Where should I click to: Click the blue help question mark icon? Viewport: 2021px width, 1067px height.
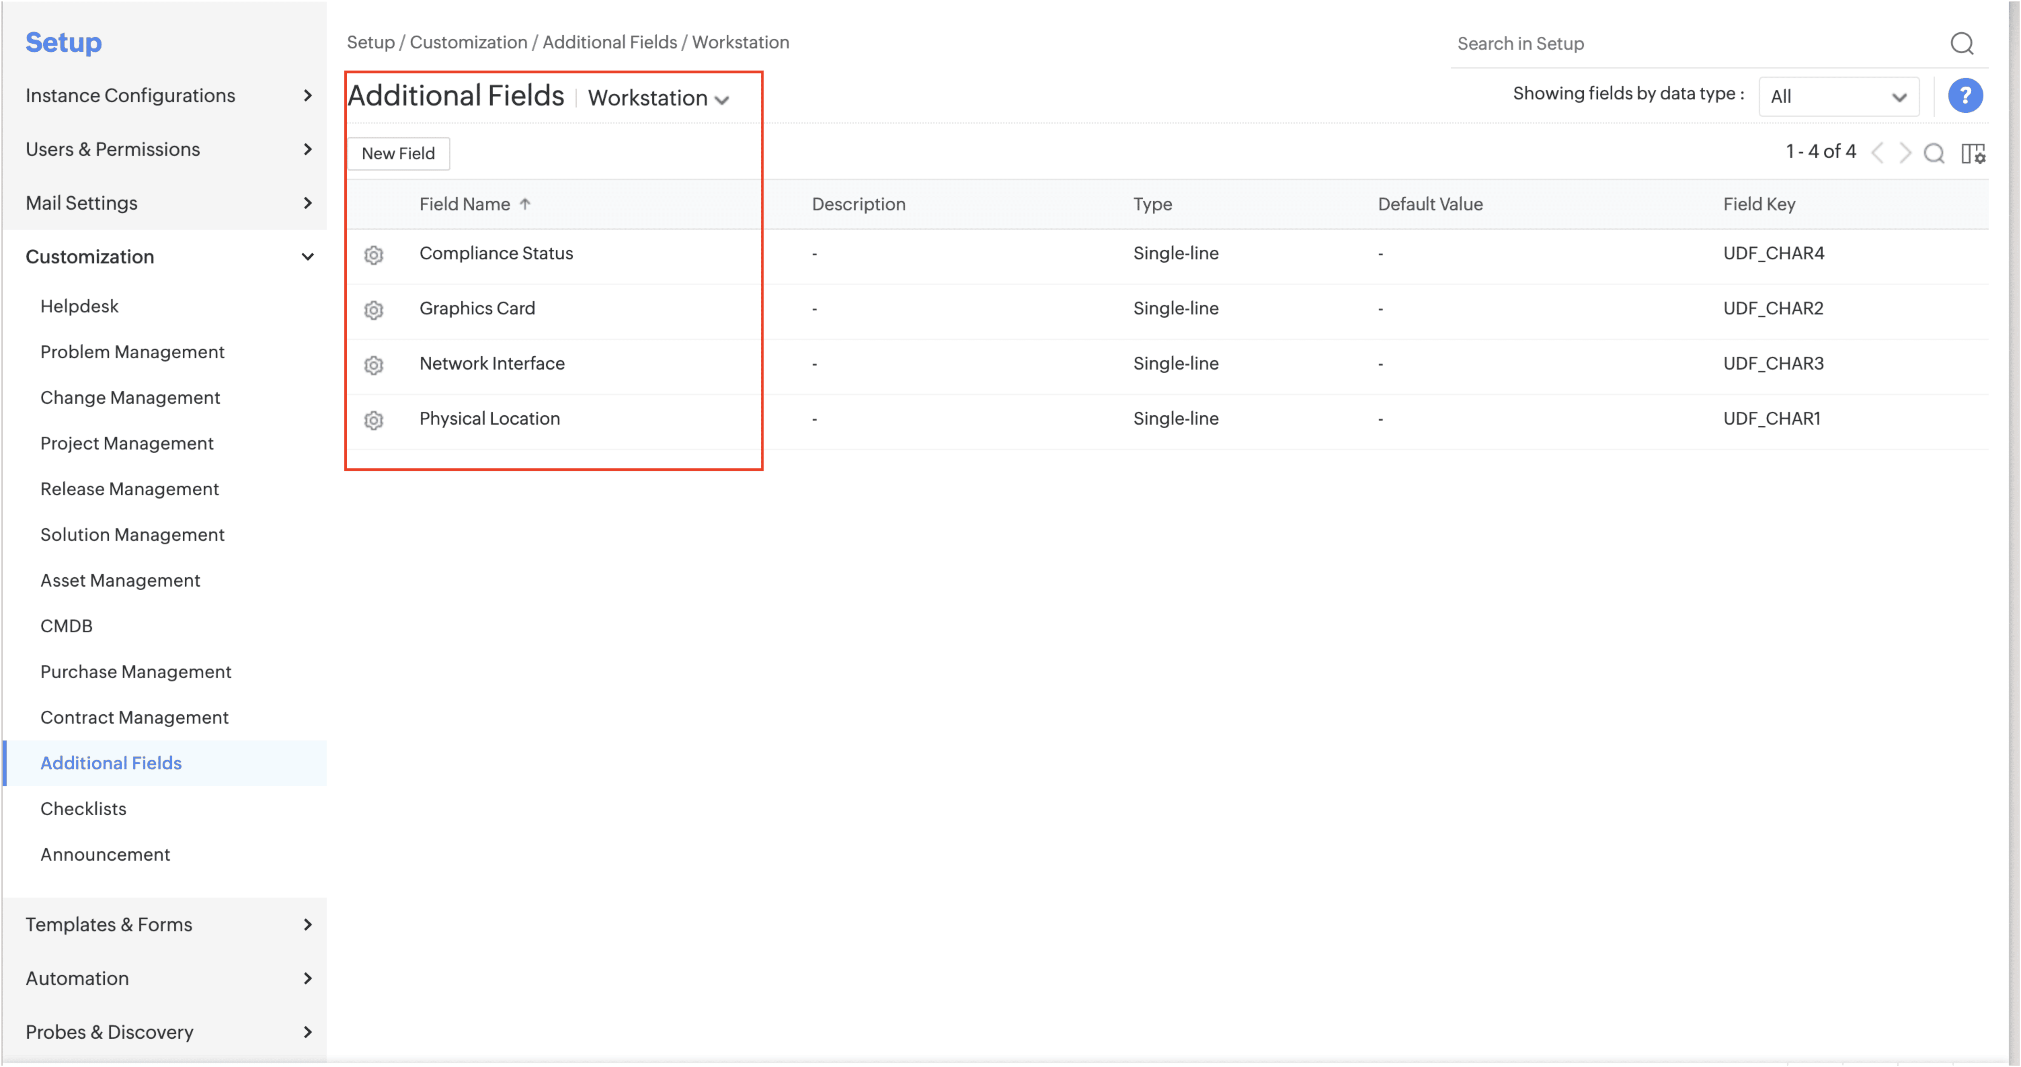(x=1964, y=96)
